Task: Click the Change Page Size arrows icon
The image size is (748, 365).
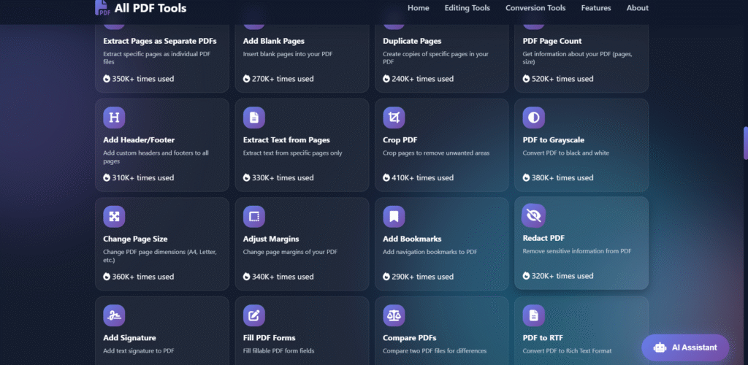Action: pyautogui.click(x=114, y=216)
